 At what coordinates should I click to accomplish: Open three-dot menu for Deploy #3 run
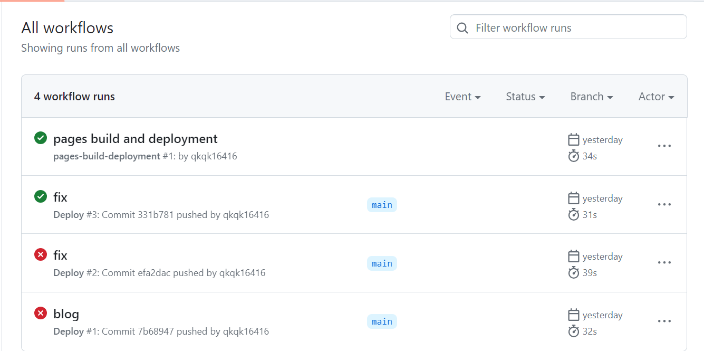click(664, 205)
